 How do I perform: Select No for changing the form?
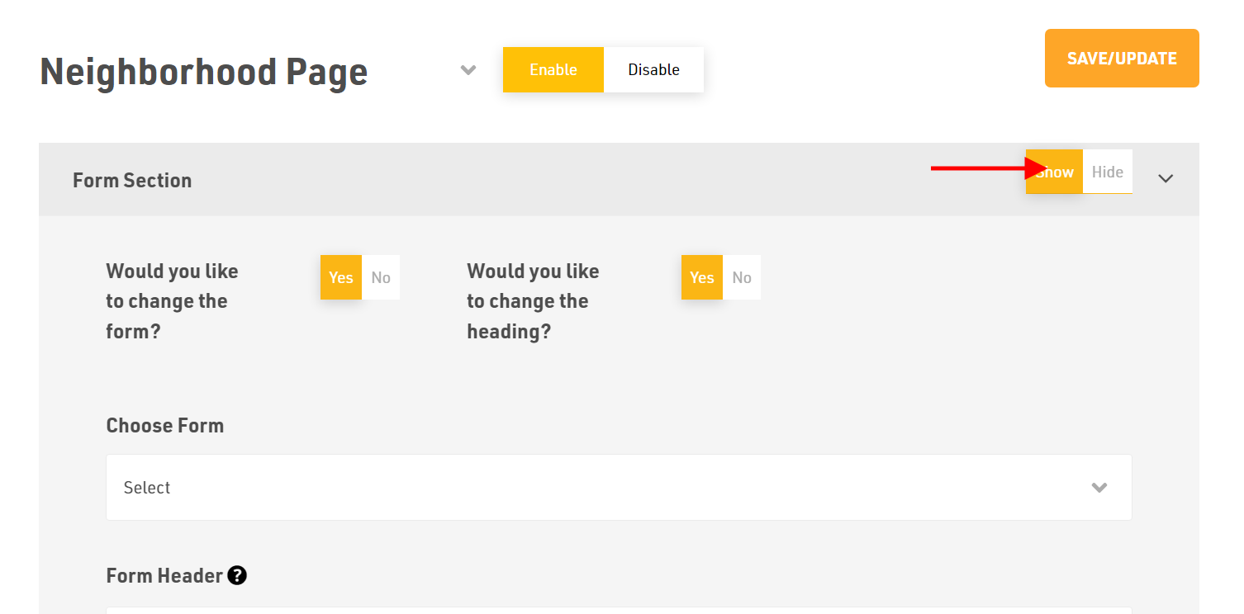(381, 277)
